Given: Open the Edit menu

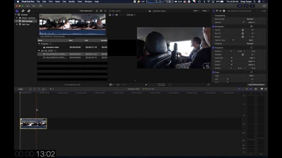Looking at the screenshot, I should [44, 1].
